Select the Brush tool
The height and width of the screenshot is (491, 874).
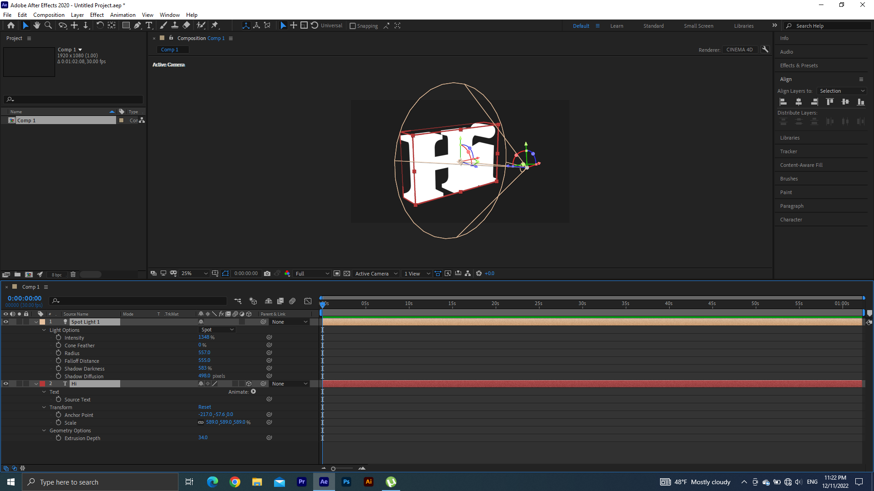[x=163, y=25]
